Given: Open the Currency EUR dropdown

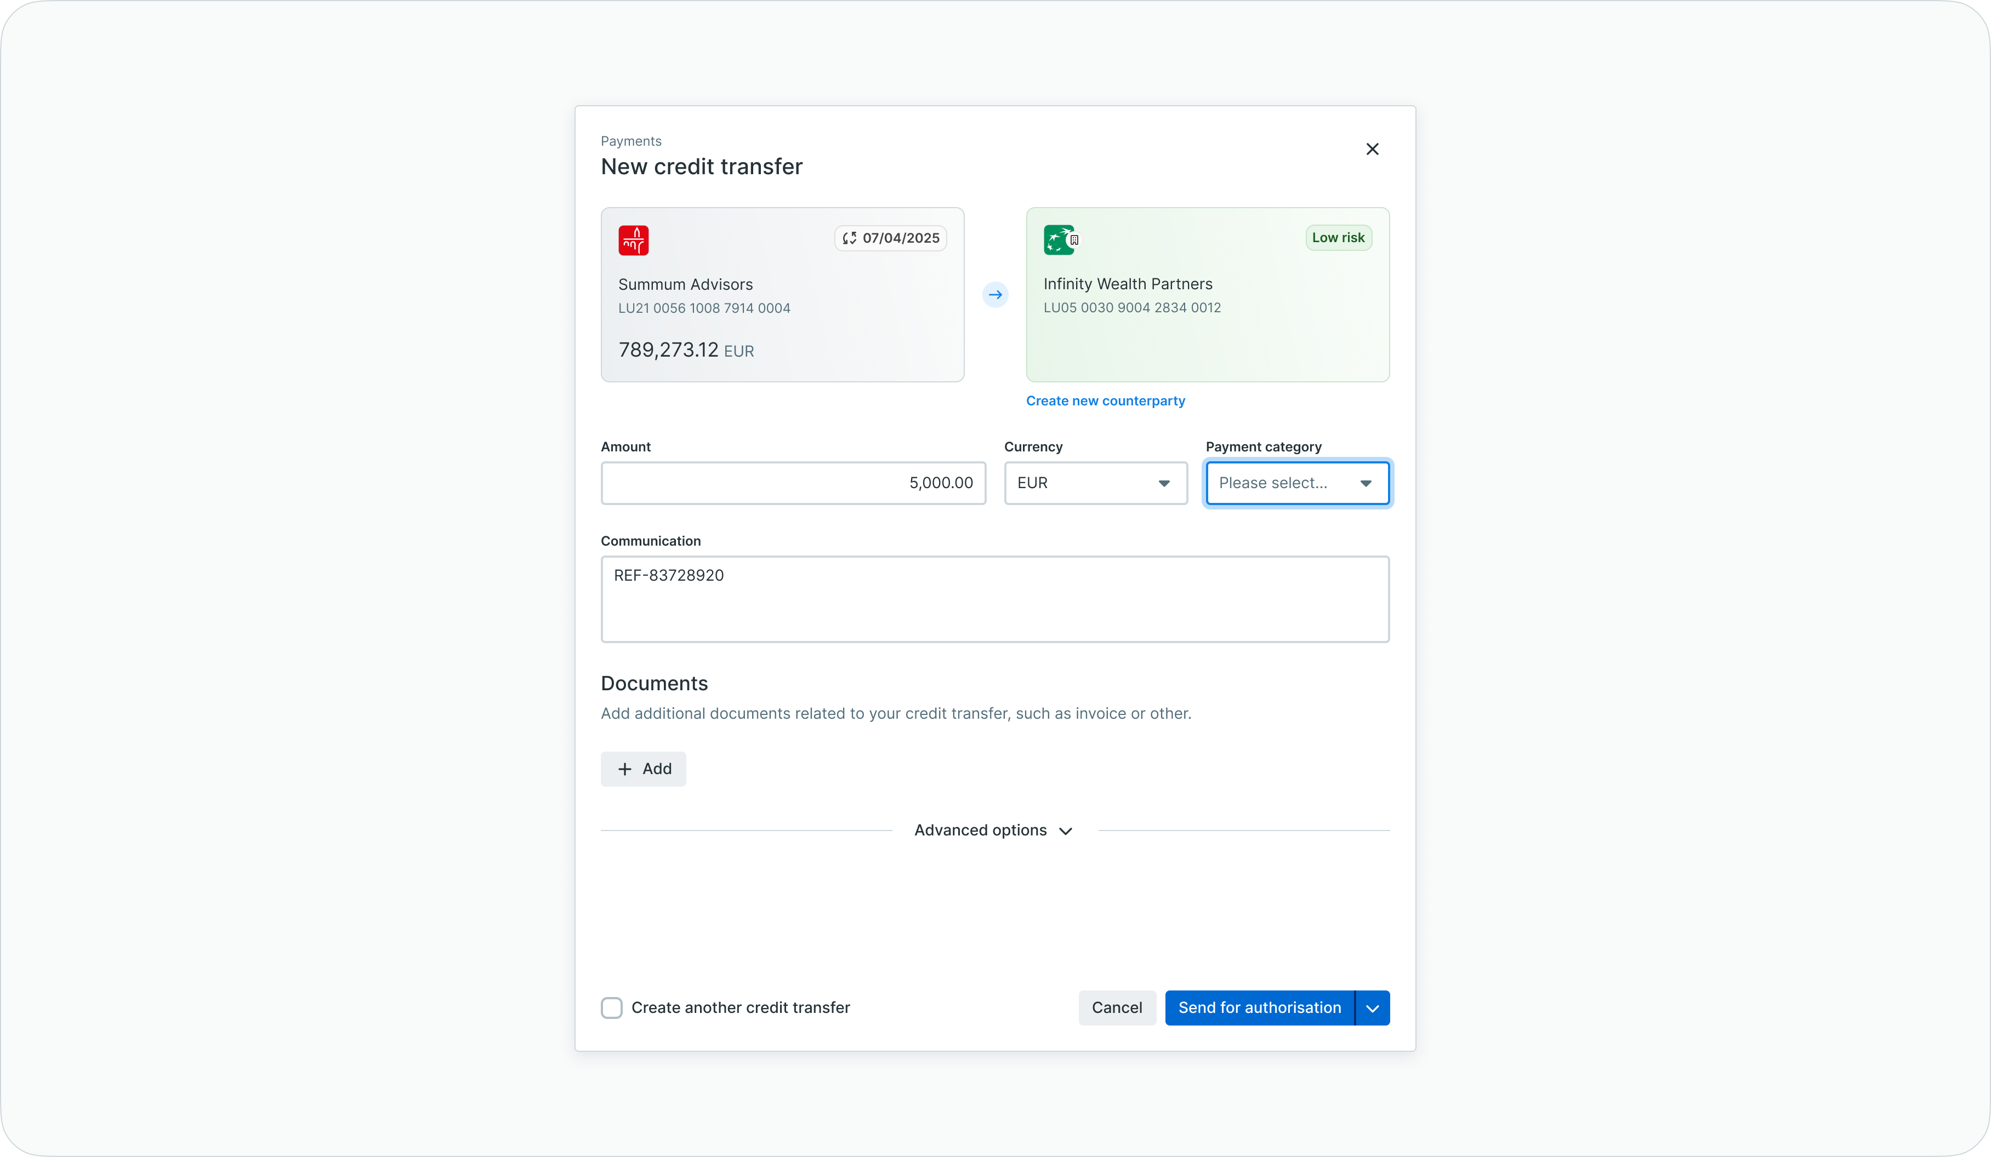Looking at the screenshot, I should (1095, 483).
